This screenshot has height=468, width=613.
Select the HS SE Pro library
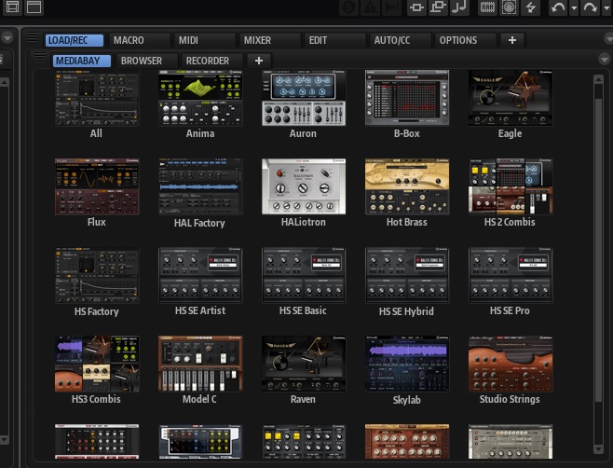pos(511,275)
